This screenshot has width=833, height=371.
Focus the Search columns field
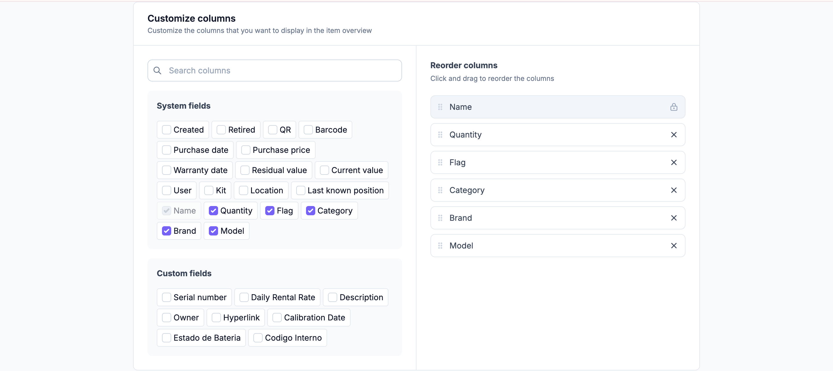tap(274, 71)
